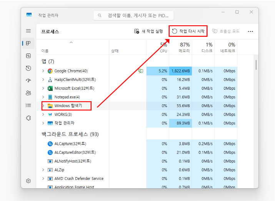Sort processes by the CPU column
The width and height of the screenshot is (275, 201).
163,47
